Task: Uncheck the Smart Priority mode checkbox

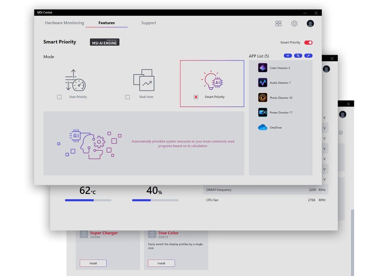Action: tap(196, 97)
